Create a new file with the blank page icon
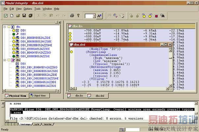The image size is (199, 132). coord(12,16)
